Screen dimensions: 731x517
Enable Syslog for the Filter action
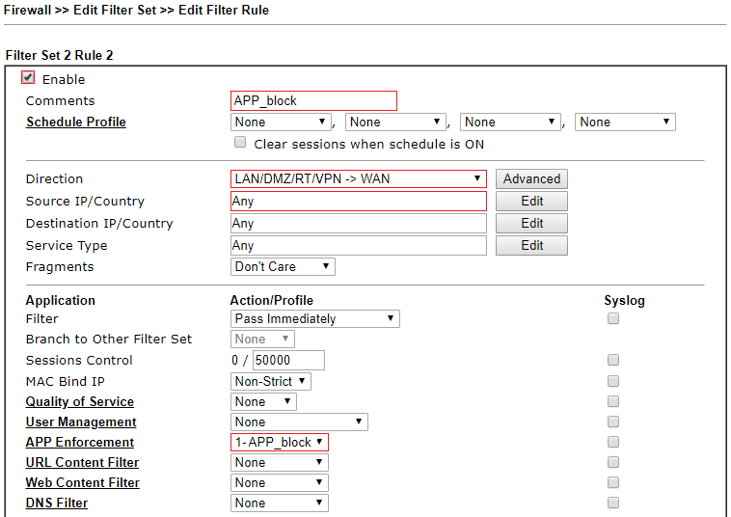[x=613, y=318]
